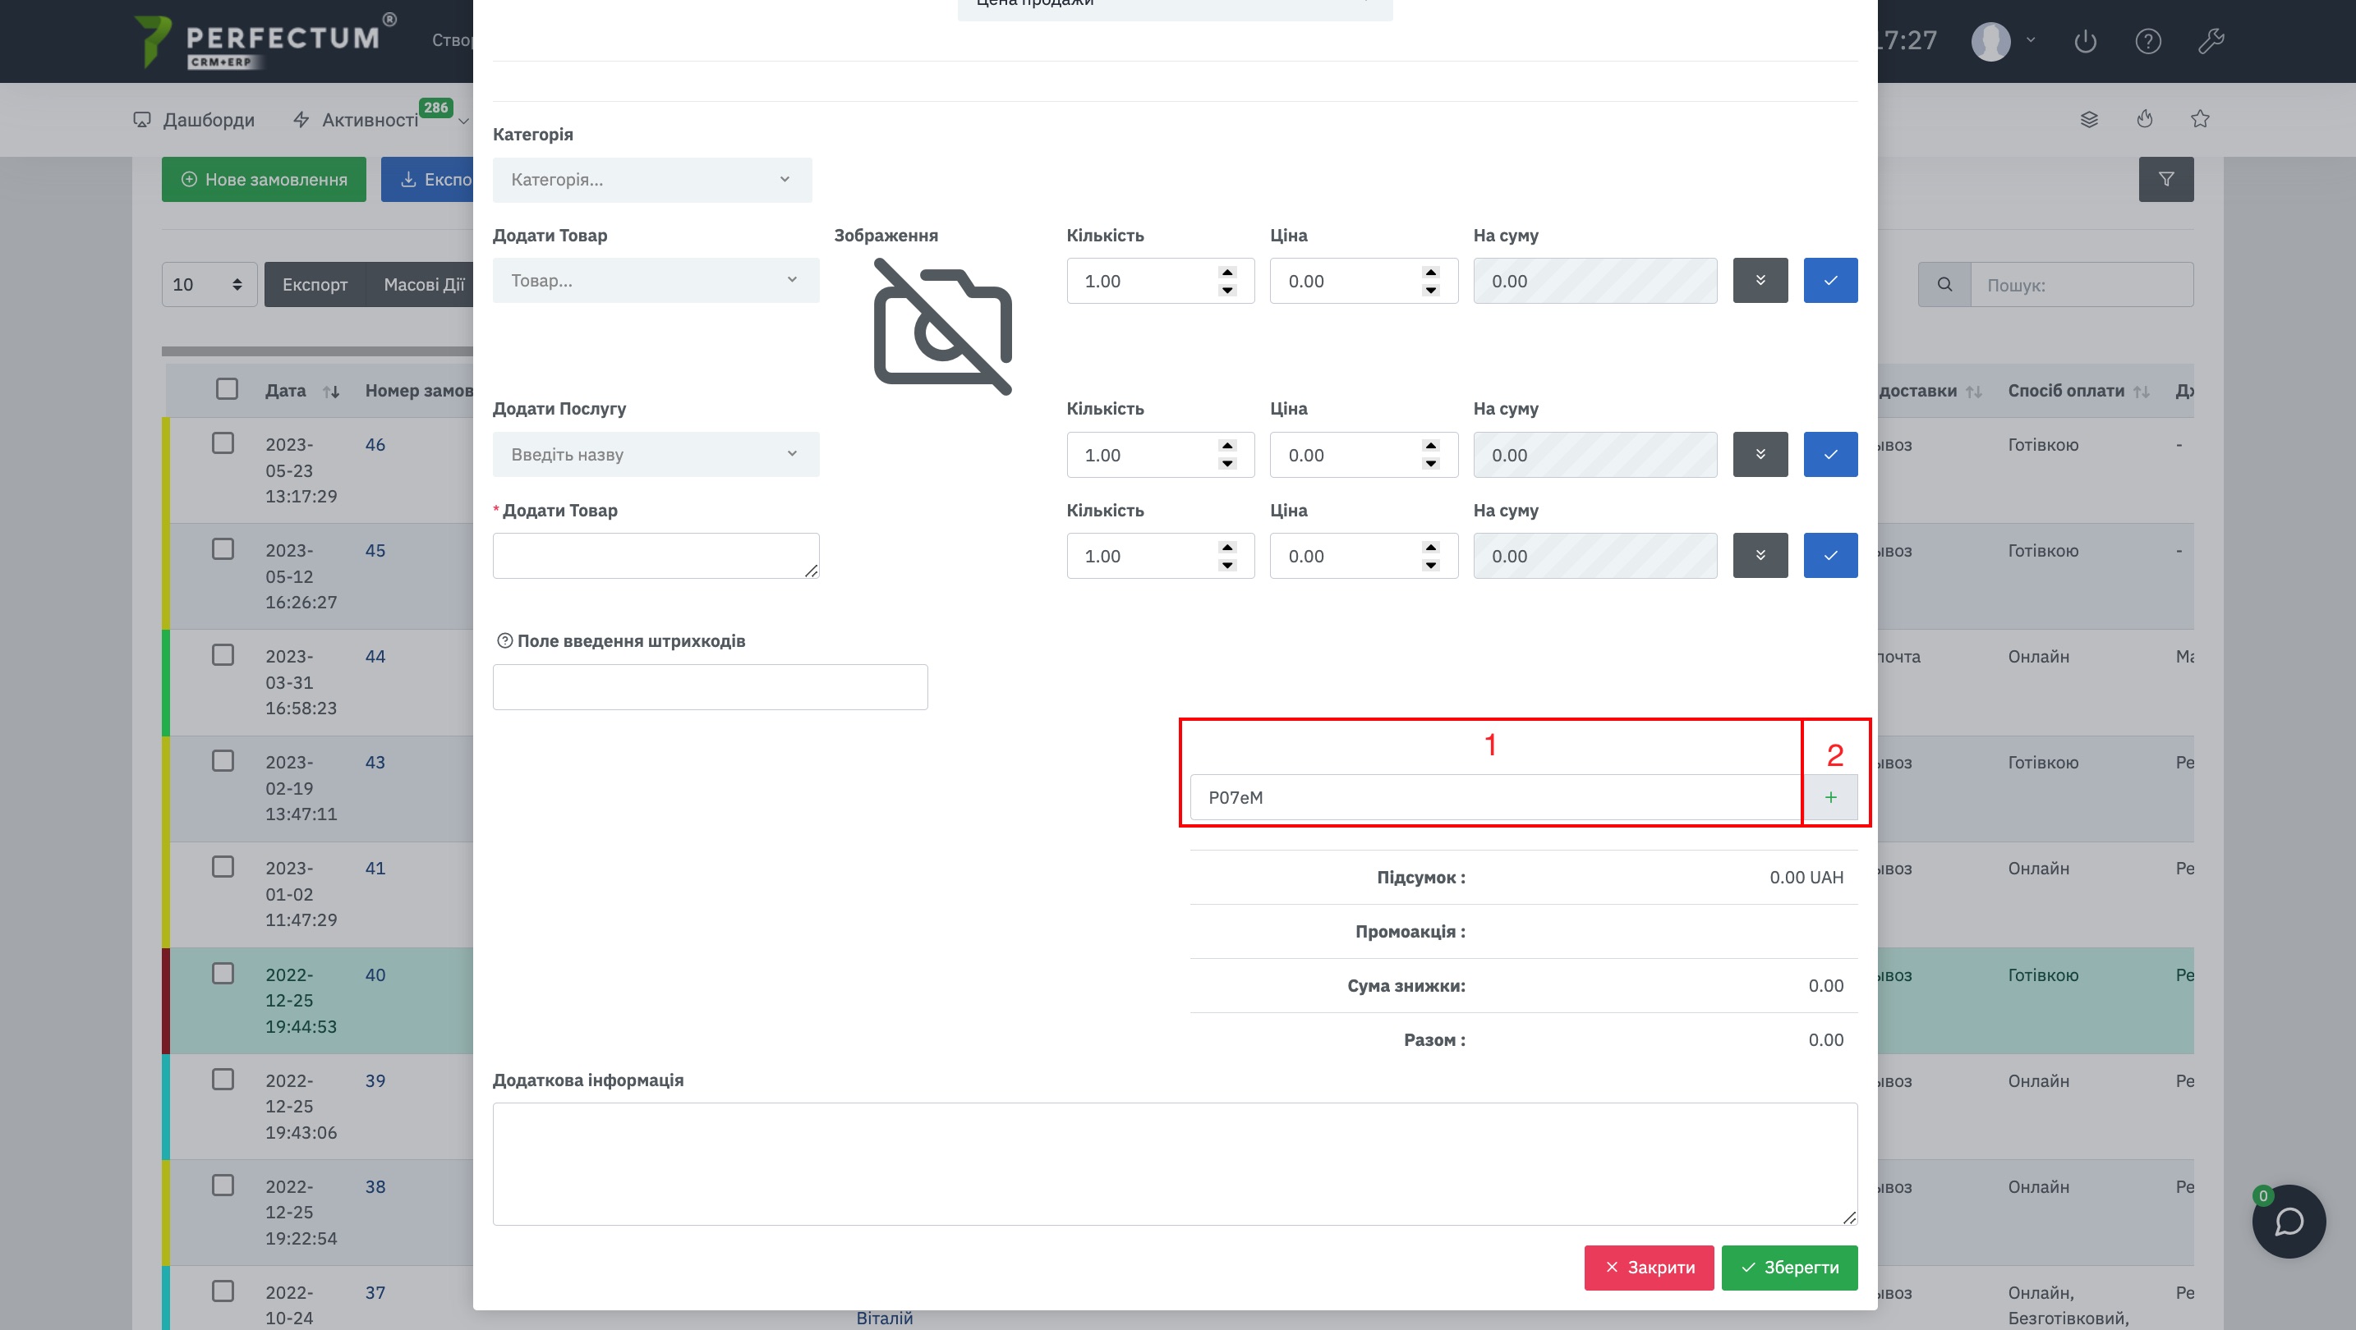Focus the custom Додати Товар textarea

[x=656, y=556]
